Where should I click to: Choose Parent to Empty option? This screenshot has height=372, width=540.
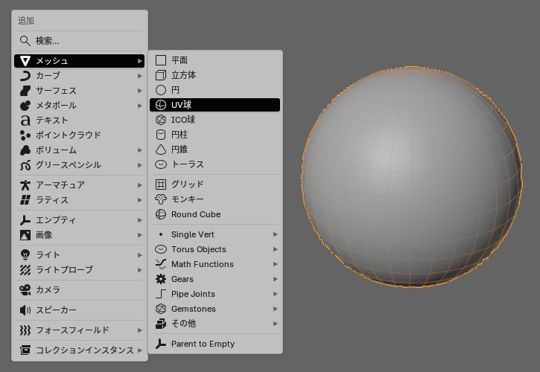[203, 344]
